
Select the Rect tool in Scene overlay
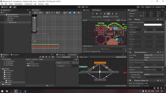34,28
